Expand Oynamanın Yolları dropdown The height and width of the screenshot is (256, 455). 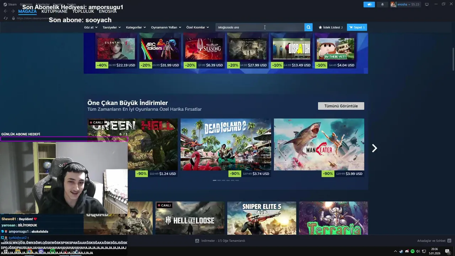coord(166,27)
